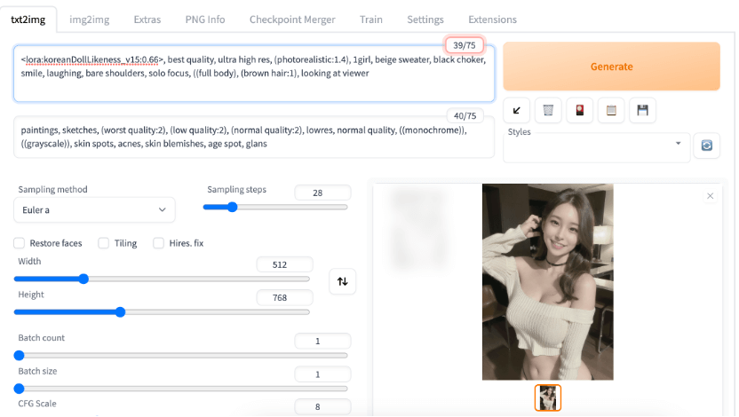Enable the Restore faces checkbox
Viewport: 739px width, 417px height.
(20, 243)
